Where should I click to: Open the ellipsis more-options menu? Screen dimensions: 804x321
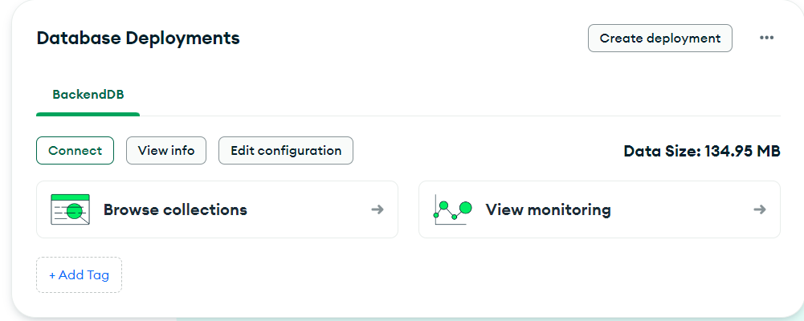tap(766, 38)
